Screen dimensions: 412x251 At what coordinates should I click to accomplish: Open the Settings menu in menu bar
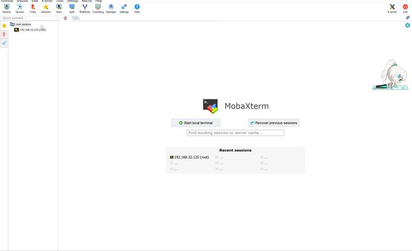click(72, 1)
